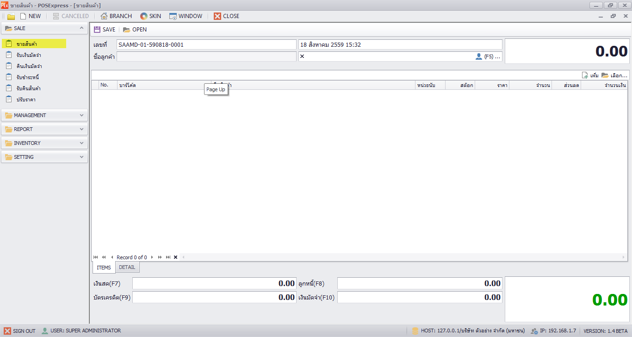Image resolution: width=632 pixels, height=337 pixels.
Task: Open the BRANCH house toolbar item
Action: pos(117,16)
